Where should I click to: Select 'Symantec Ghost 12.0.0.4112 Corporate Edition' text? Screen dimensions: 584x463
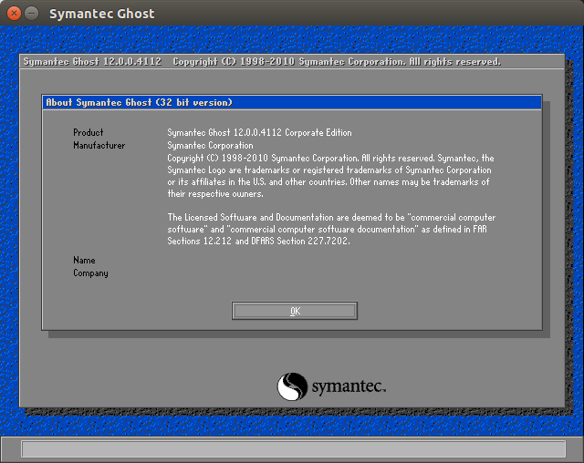(259, 133)
